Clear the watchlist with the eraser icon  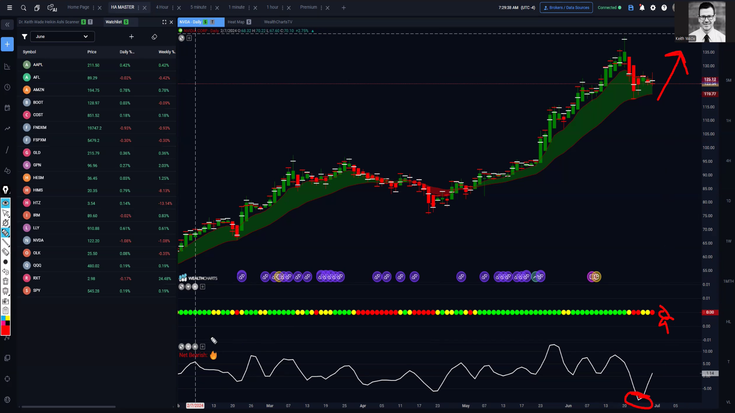pyautogui.click(x=154, y=37)
